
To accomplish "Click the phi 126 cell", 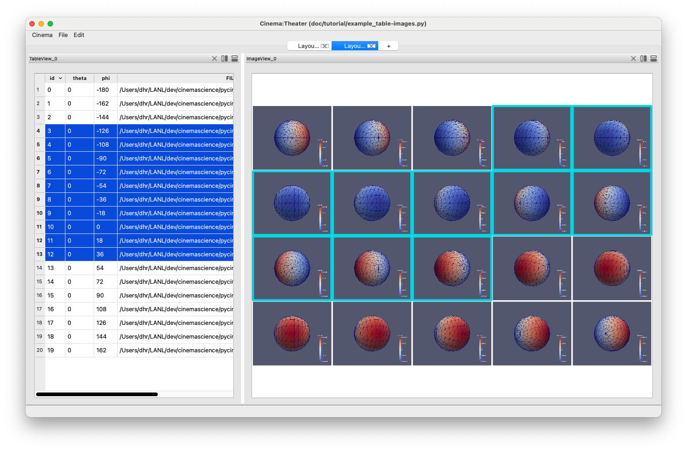I will coord(106,323).
